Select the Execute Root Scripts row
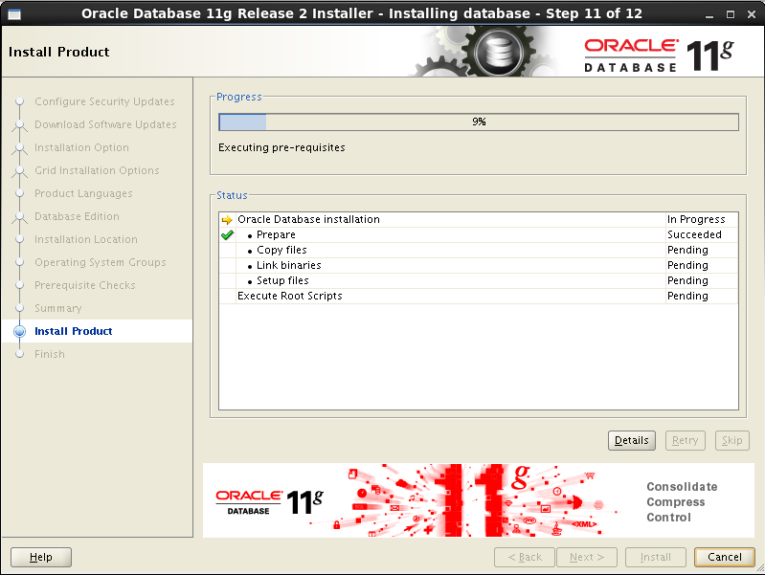The image size is (765, 575). (479, 296)
